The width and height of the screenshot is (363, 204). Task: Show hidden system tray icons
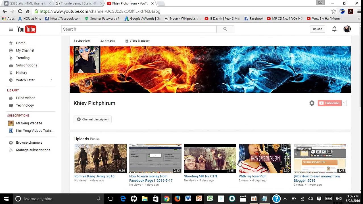point(285,199)
